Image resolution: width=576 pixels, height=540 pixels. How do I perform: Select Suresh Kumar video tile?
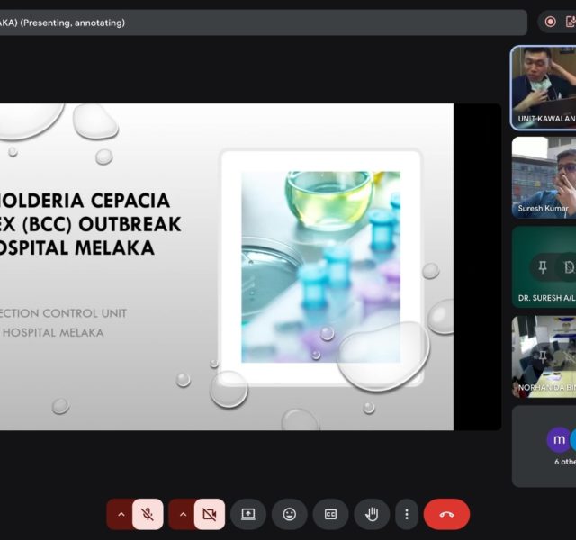544,176
